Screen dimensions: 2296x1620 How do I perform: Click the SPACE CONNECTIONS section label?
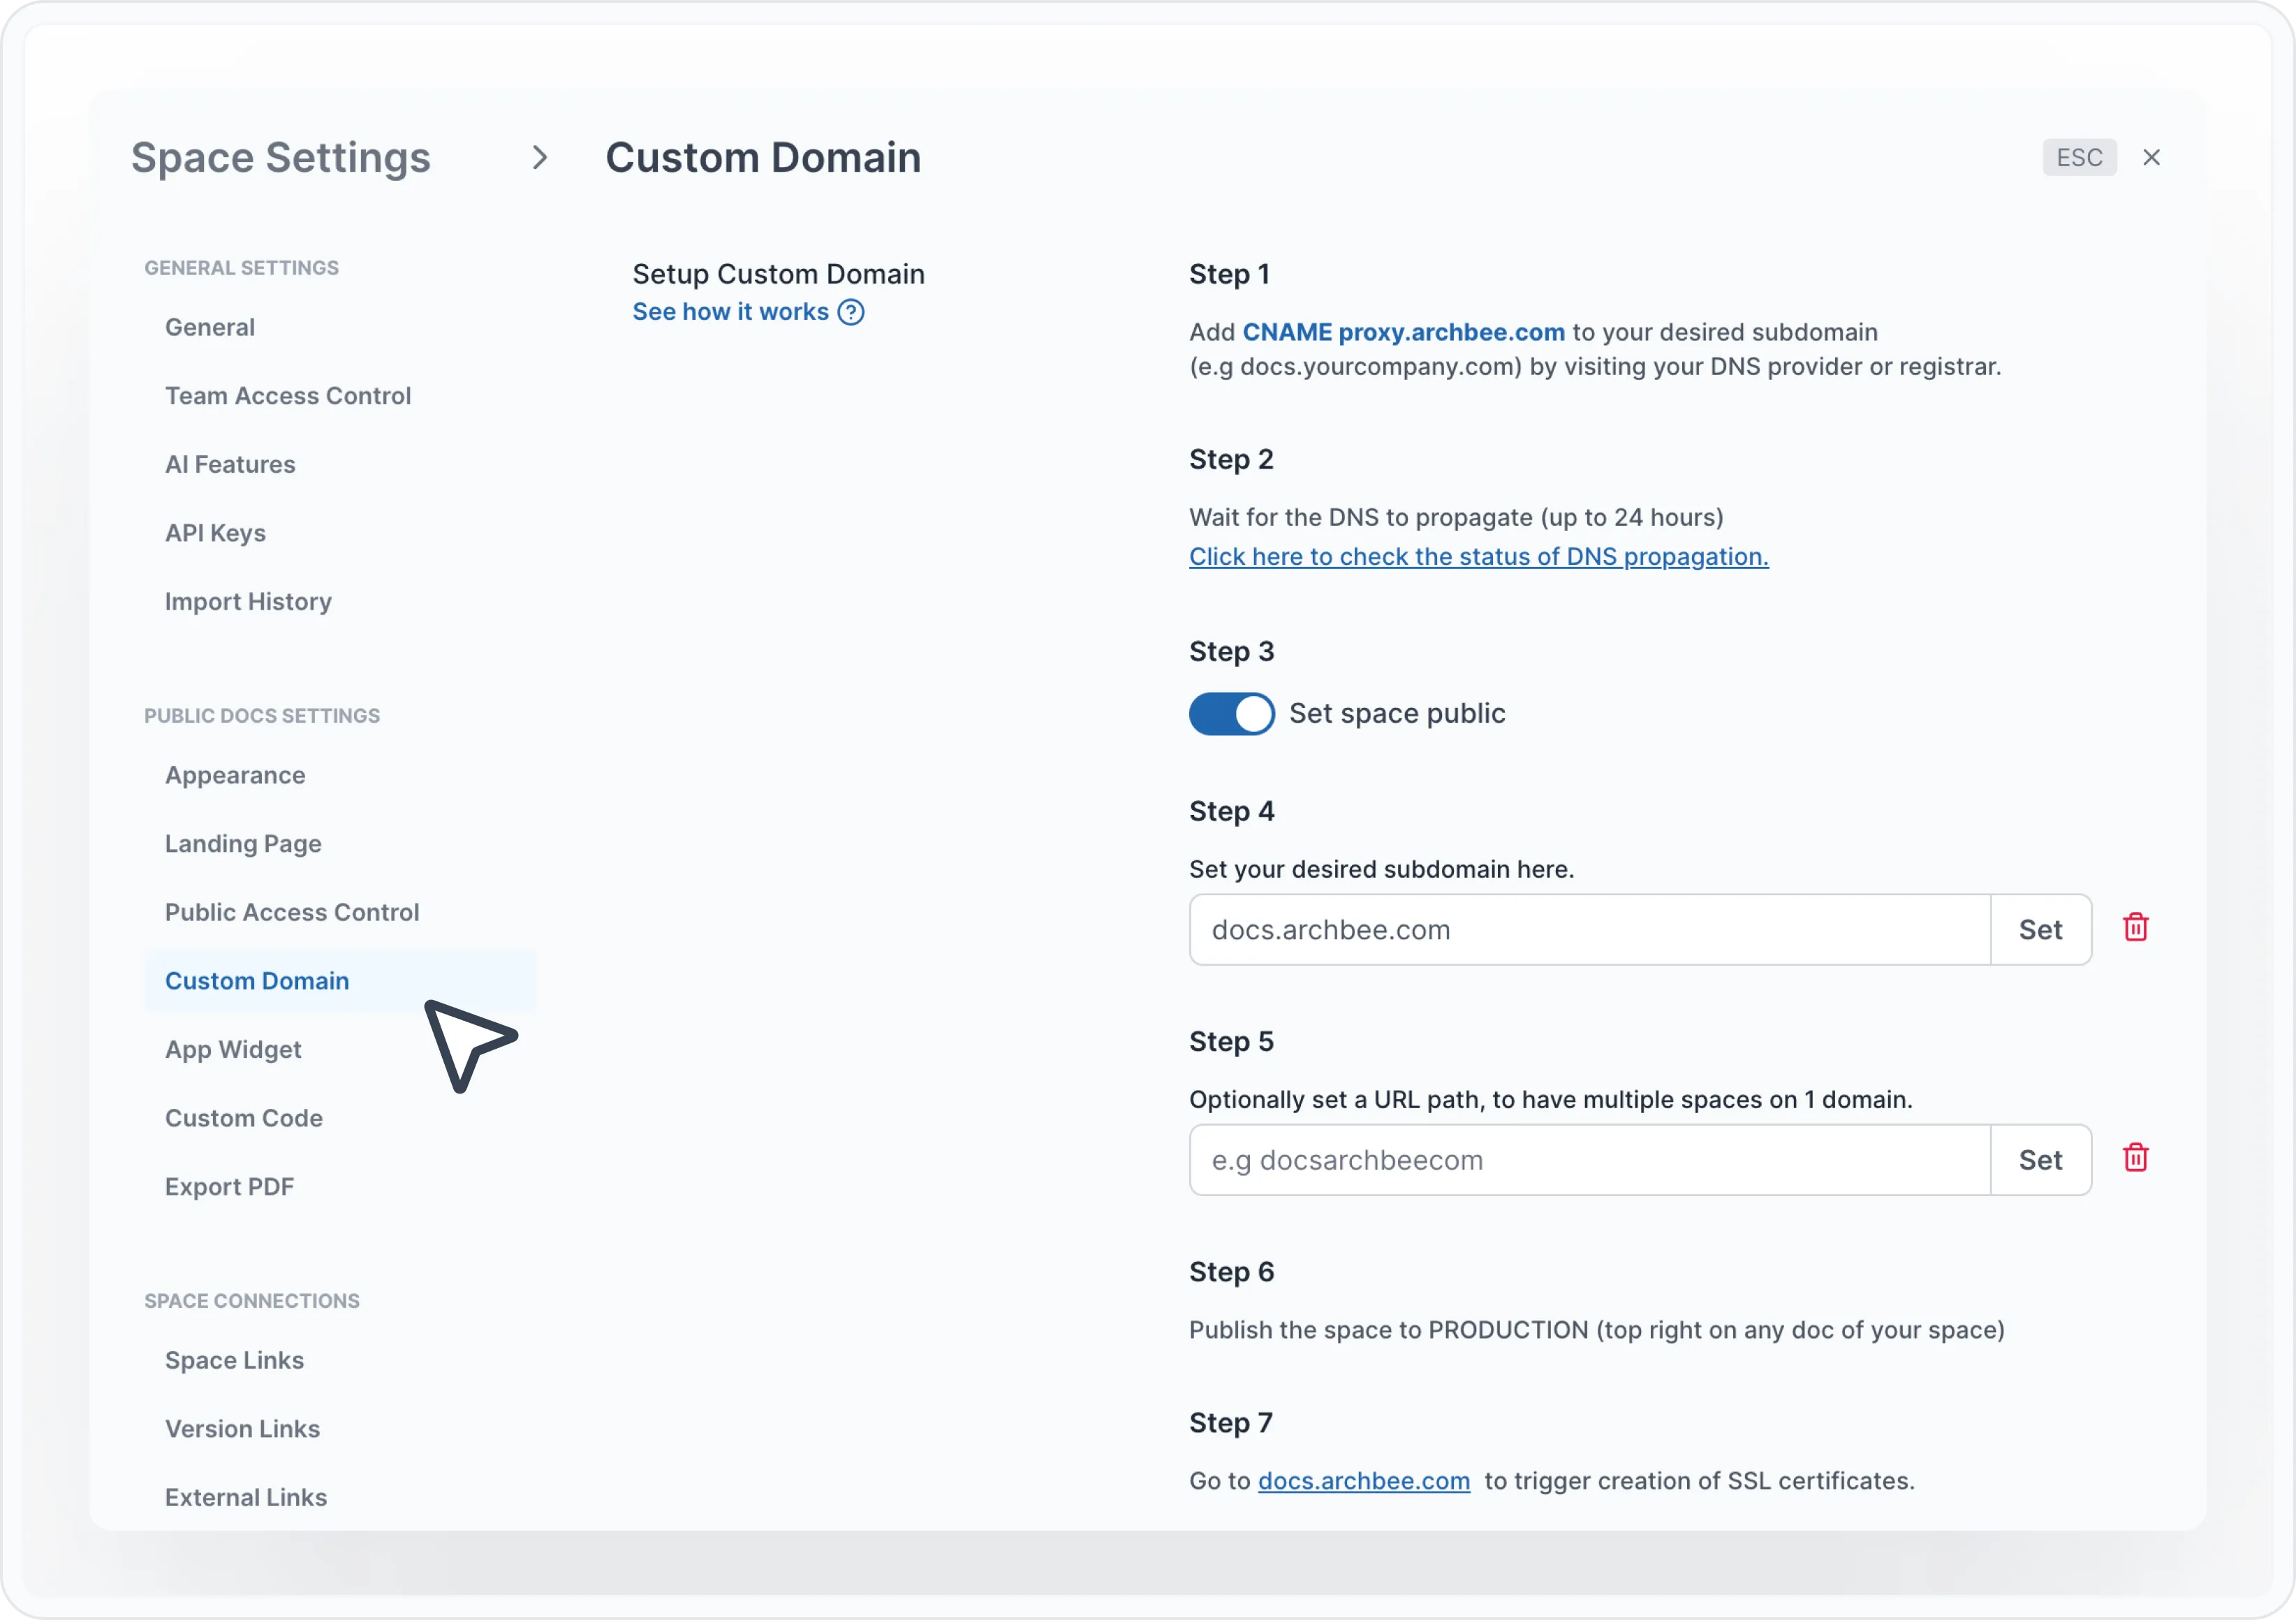(252, 1301)
